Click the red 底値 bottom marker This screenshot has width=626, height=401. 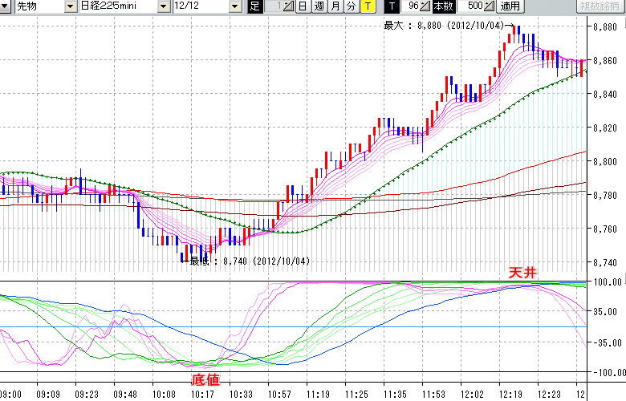[x=205, y=379]
